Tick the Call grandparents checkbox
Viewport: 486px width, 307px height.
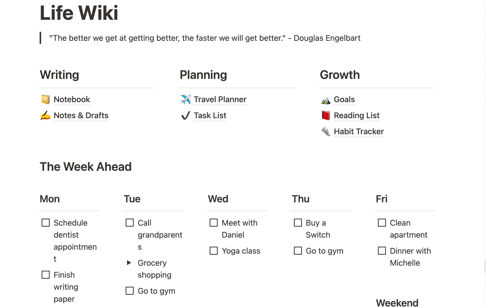pyautogui.click(x=130, y=223)
